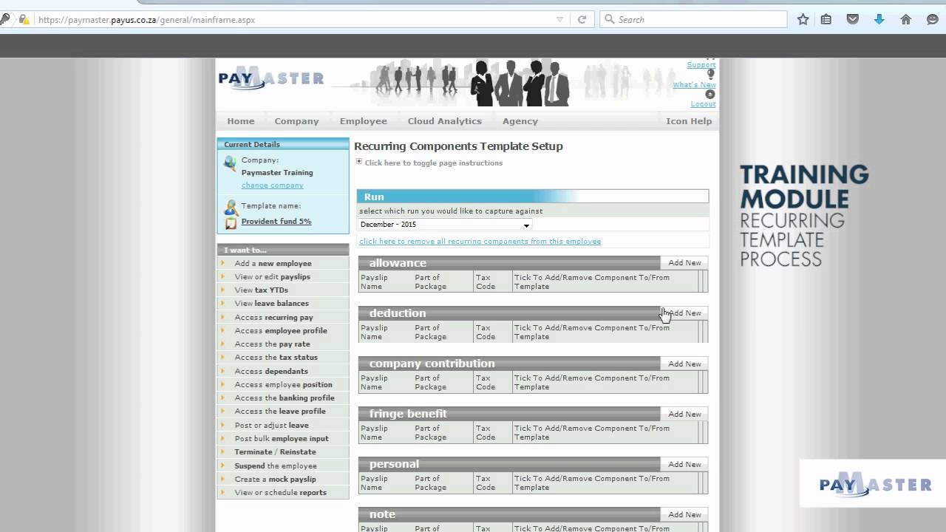946x532 pixels.
Task: Bookmark this page with the star icon
Action: (803, 20)
